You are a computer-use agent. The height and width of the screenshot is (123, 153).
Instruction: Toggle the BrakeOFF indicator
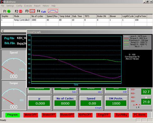point(49,115)
